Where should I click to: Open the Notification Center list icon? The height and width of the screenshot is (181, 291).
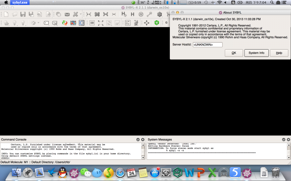(284, 3)
